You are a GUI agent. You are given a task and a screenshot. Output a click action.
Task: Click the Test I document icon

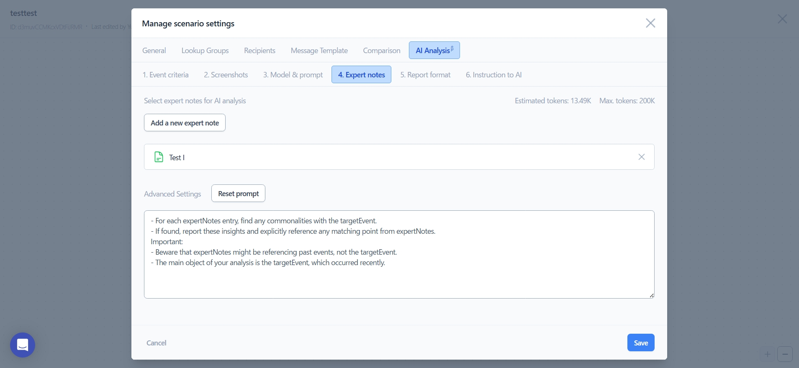(x=159, y=157)
